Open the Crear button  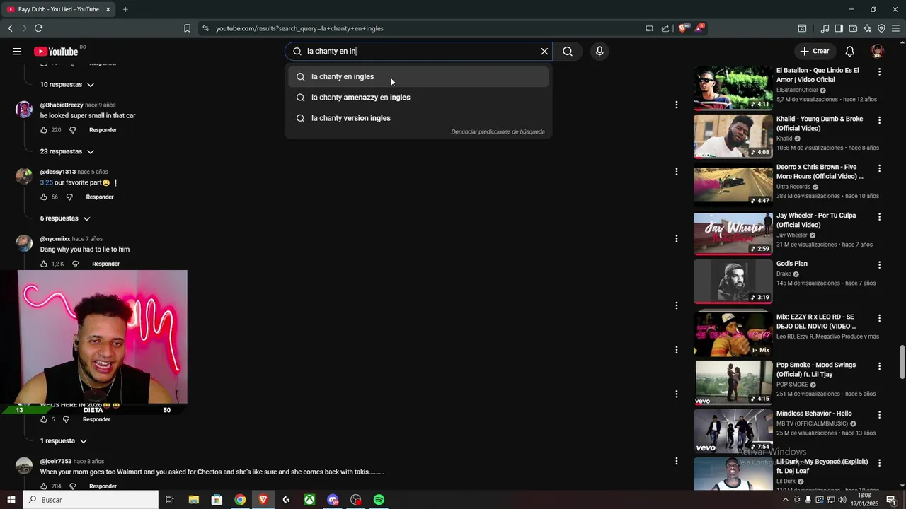(814, 51)
